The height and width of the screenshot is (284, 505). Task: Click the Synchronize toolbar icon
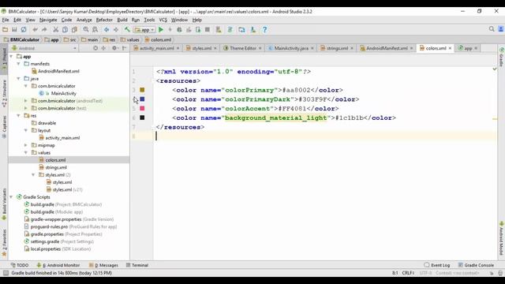coord(24,30)
